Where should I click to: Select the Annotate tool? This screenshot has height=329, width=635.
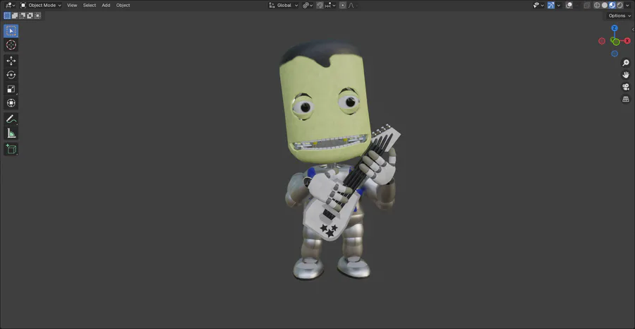tap(11, 119)
